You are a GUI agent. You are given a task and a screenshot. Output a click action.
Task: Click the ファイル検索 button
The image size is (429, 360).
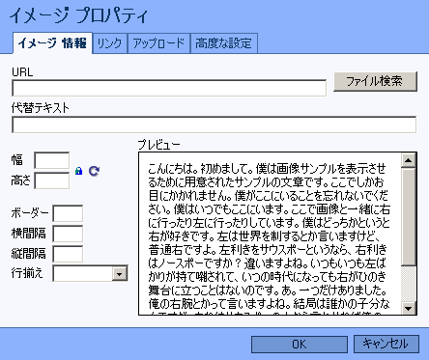pos(375,81)
